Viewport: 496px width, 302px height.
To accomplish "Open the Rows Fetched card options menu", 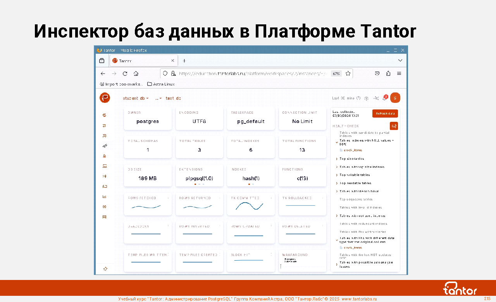I will 168,198.
